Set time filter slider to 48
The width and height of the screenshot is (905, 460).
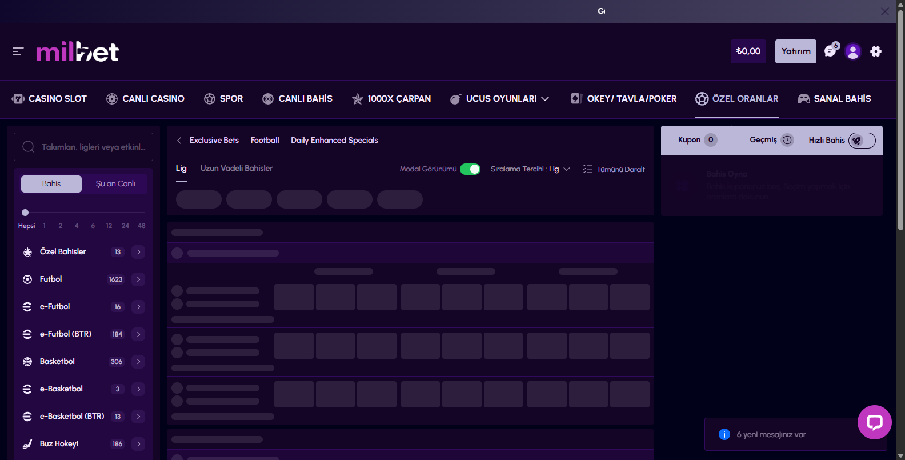[x=142, y=226]
